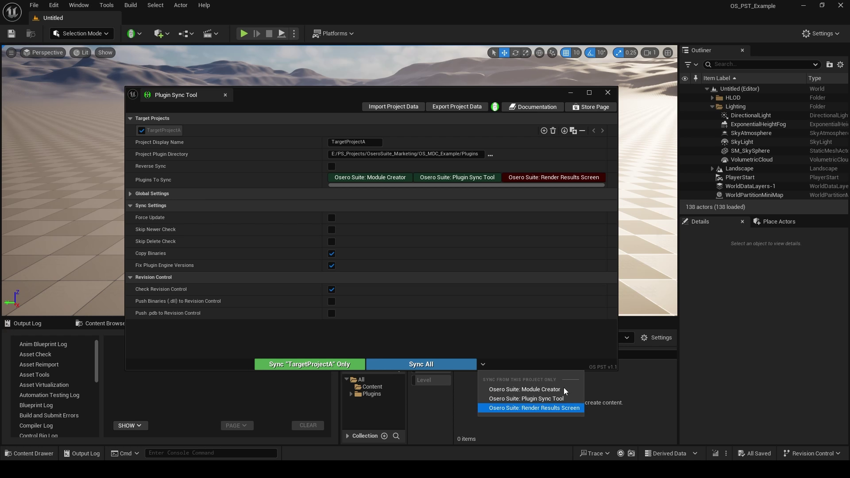Enable Push Binaries (.dll) to Revision Control

click(332, 301)
